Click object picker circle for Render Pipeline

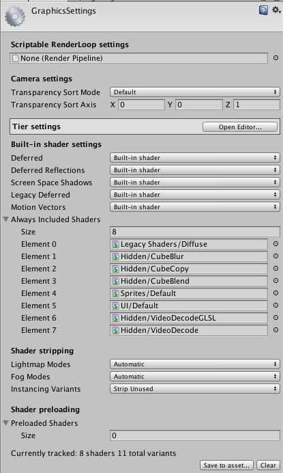[275, 58]
